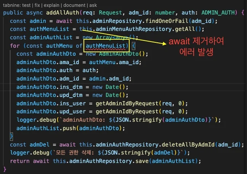Click the tabnine 'explain' code lens link

tap(51, 5)
